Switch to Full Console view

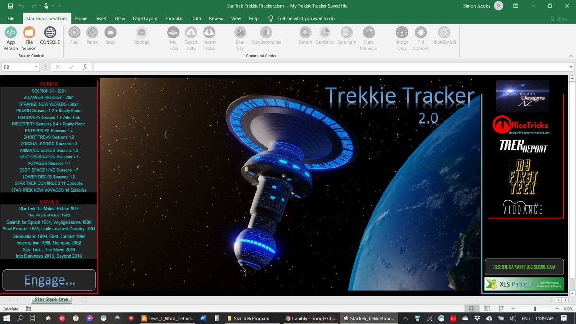click(x=420, y=38)
